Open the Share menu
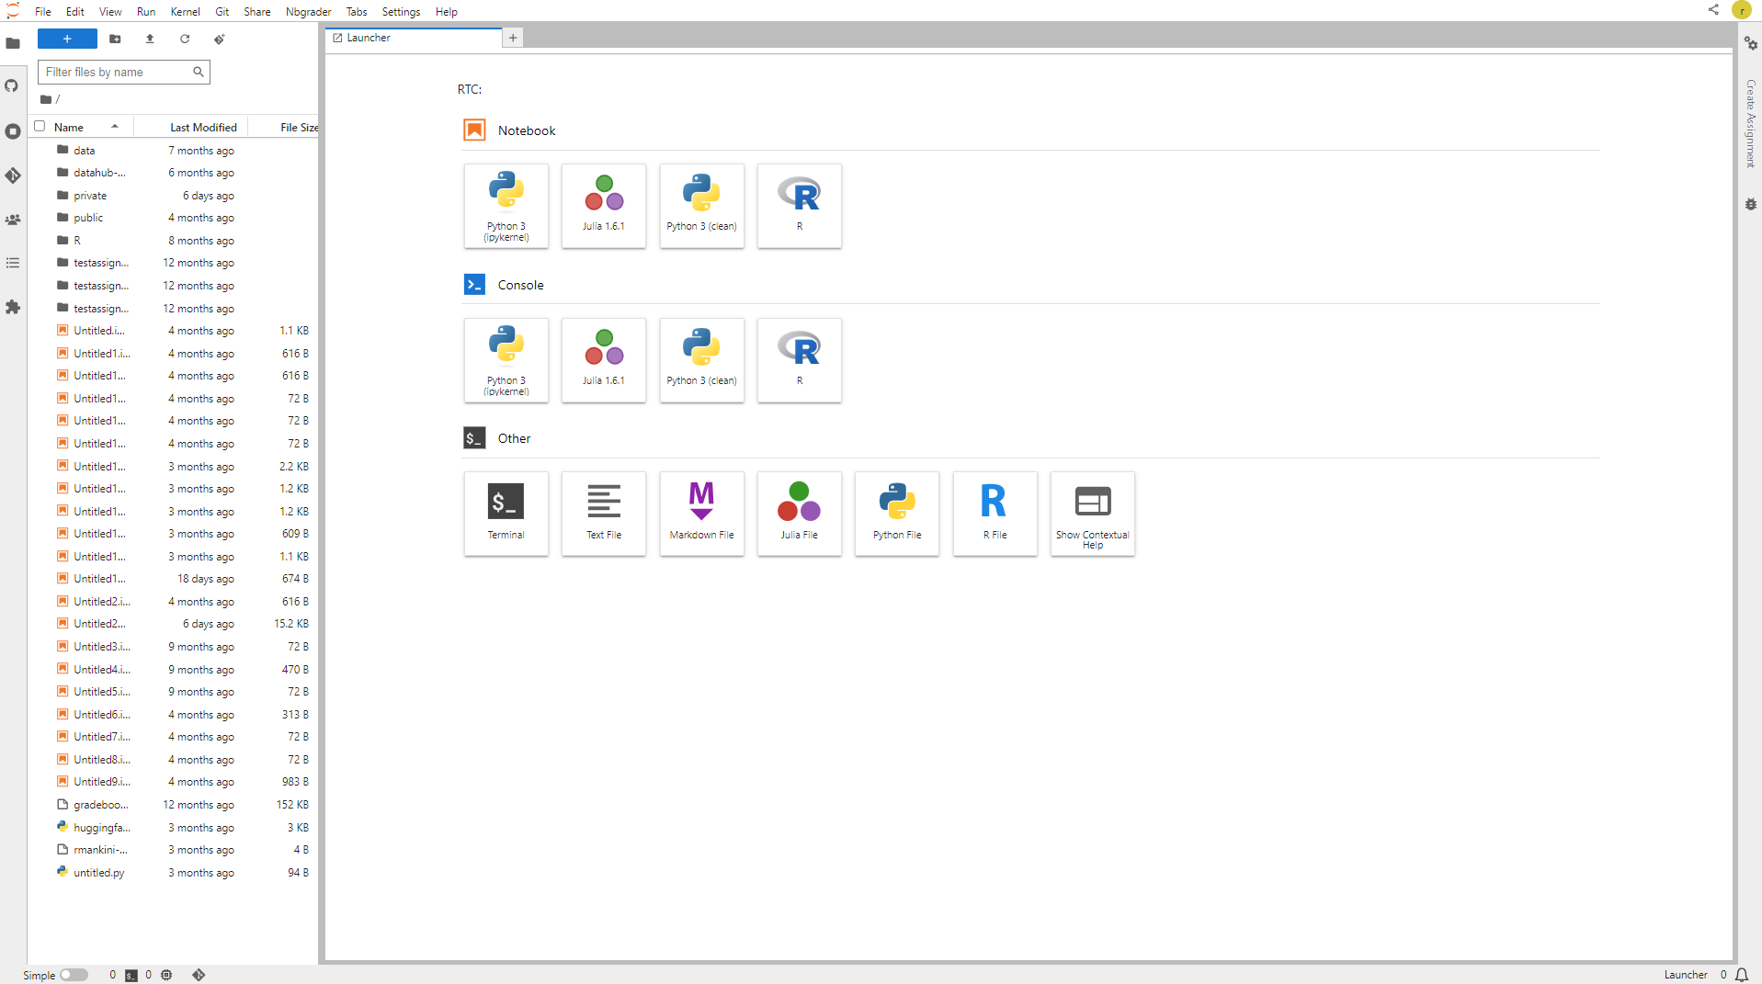 pyautogui.click(x=257, y=12)
